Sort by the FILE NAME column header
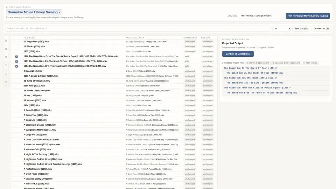 click(29, 38)
